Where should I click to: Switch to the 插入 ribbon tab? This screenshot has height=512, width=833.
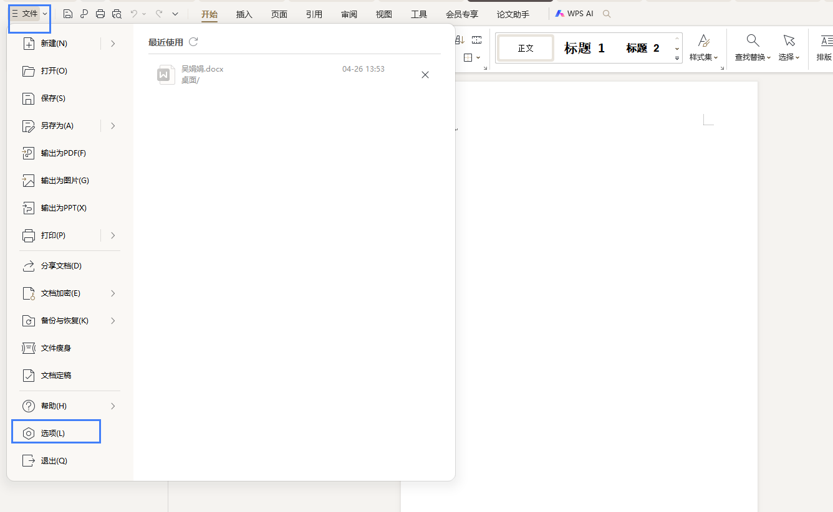[244, 14]
